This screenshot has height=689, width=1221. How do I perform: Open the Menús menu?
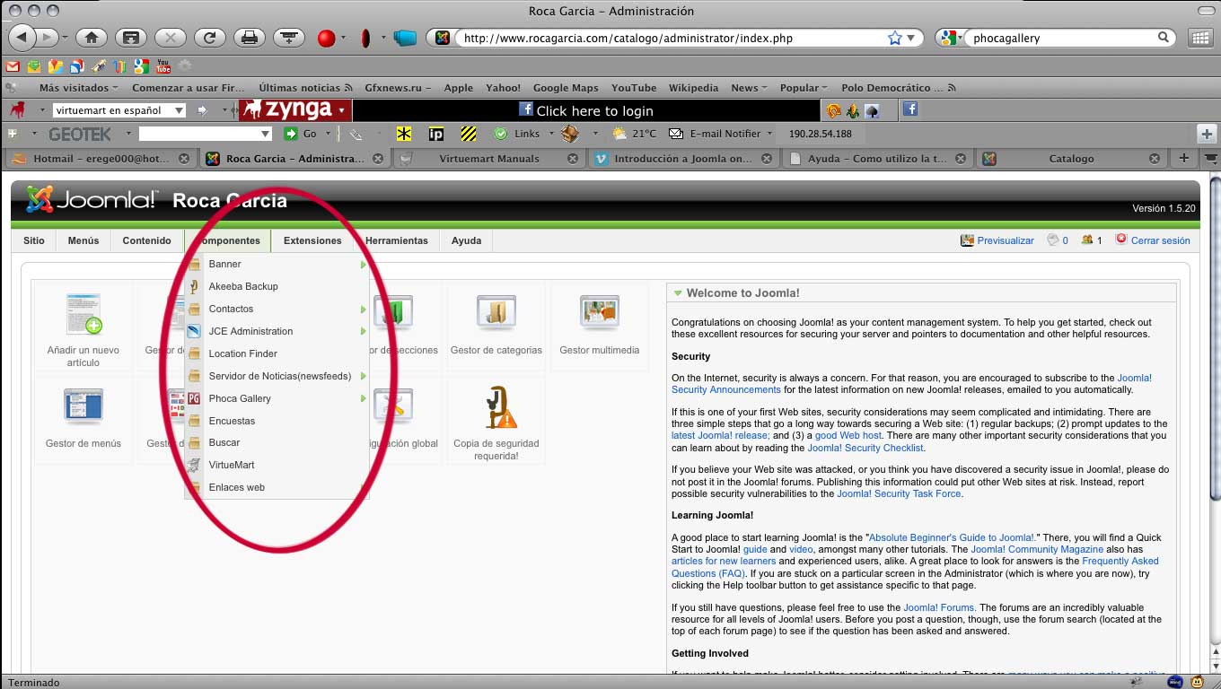click(x=83, y=240)
